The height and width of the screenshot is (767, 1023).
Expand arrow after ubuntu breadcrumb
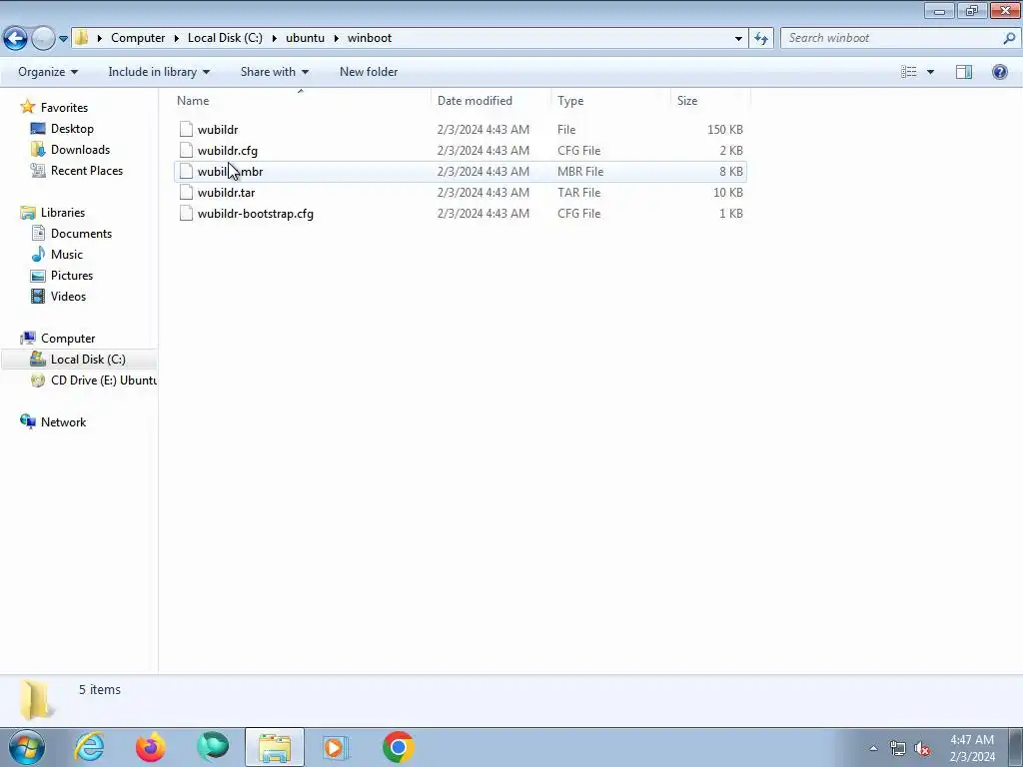pyautogui.click(x=336, y=38)
